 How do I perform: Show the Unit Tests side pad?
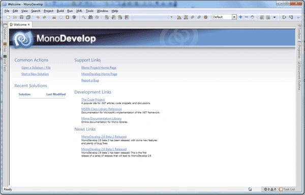(x=5, y=63)
